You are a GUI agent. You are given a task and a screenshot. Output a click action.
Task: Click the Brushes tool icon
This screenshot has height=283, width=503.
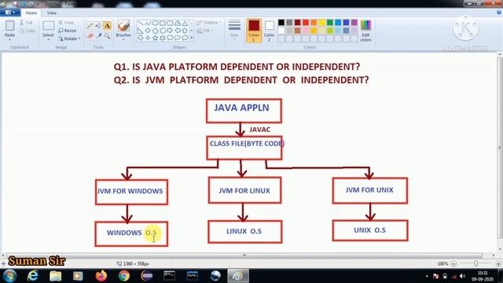(123, 26)
